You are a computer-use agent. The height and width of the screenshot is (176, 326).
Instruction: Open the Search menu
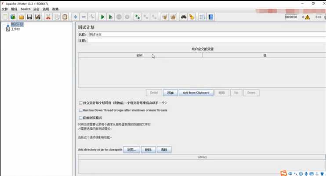[25, 9]
